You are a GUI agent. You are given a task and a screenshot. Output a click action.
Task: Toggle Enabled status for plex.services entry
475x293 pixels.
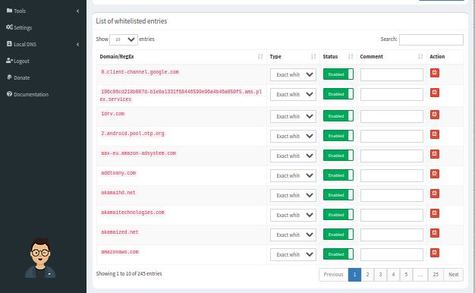338,94
